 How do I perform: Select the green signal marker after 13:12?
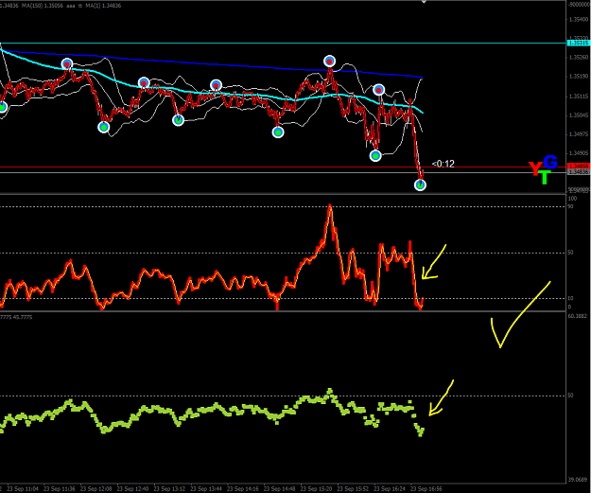pyautogui.click(x=178, y=120)
